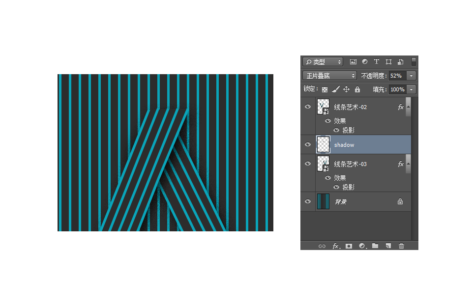Hide the 线条艺术-02 layer
Image resolution: width=472 pixels, height=305 pixels.
click(x=308, y=107)
